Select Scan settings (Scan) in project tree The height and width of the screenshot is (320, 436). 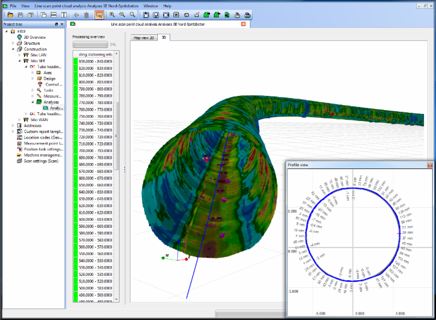(x=41, y=161)
